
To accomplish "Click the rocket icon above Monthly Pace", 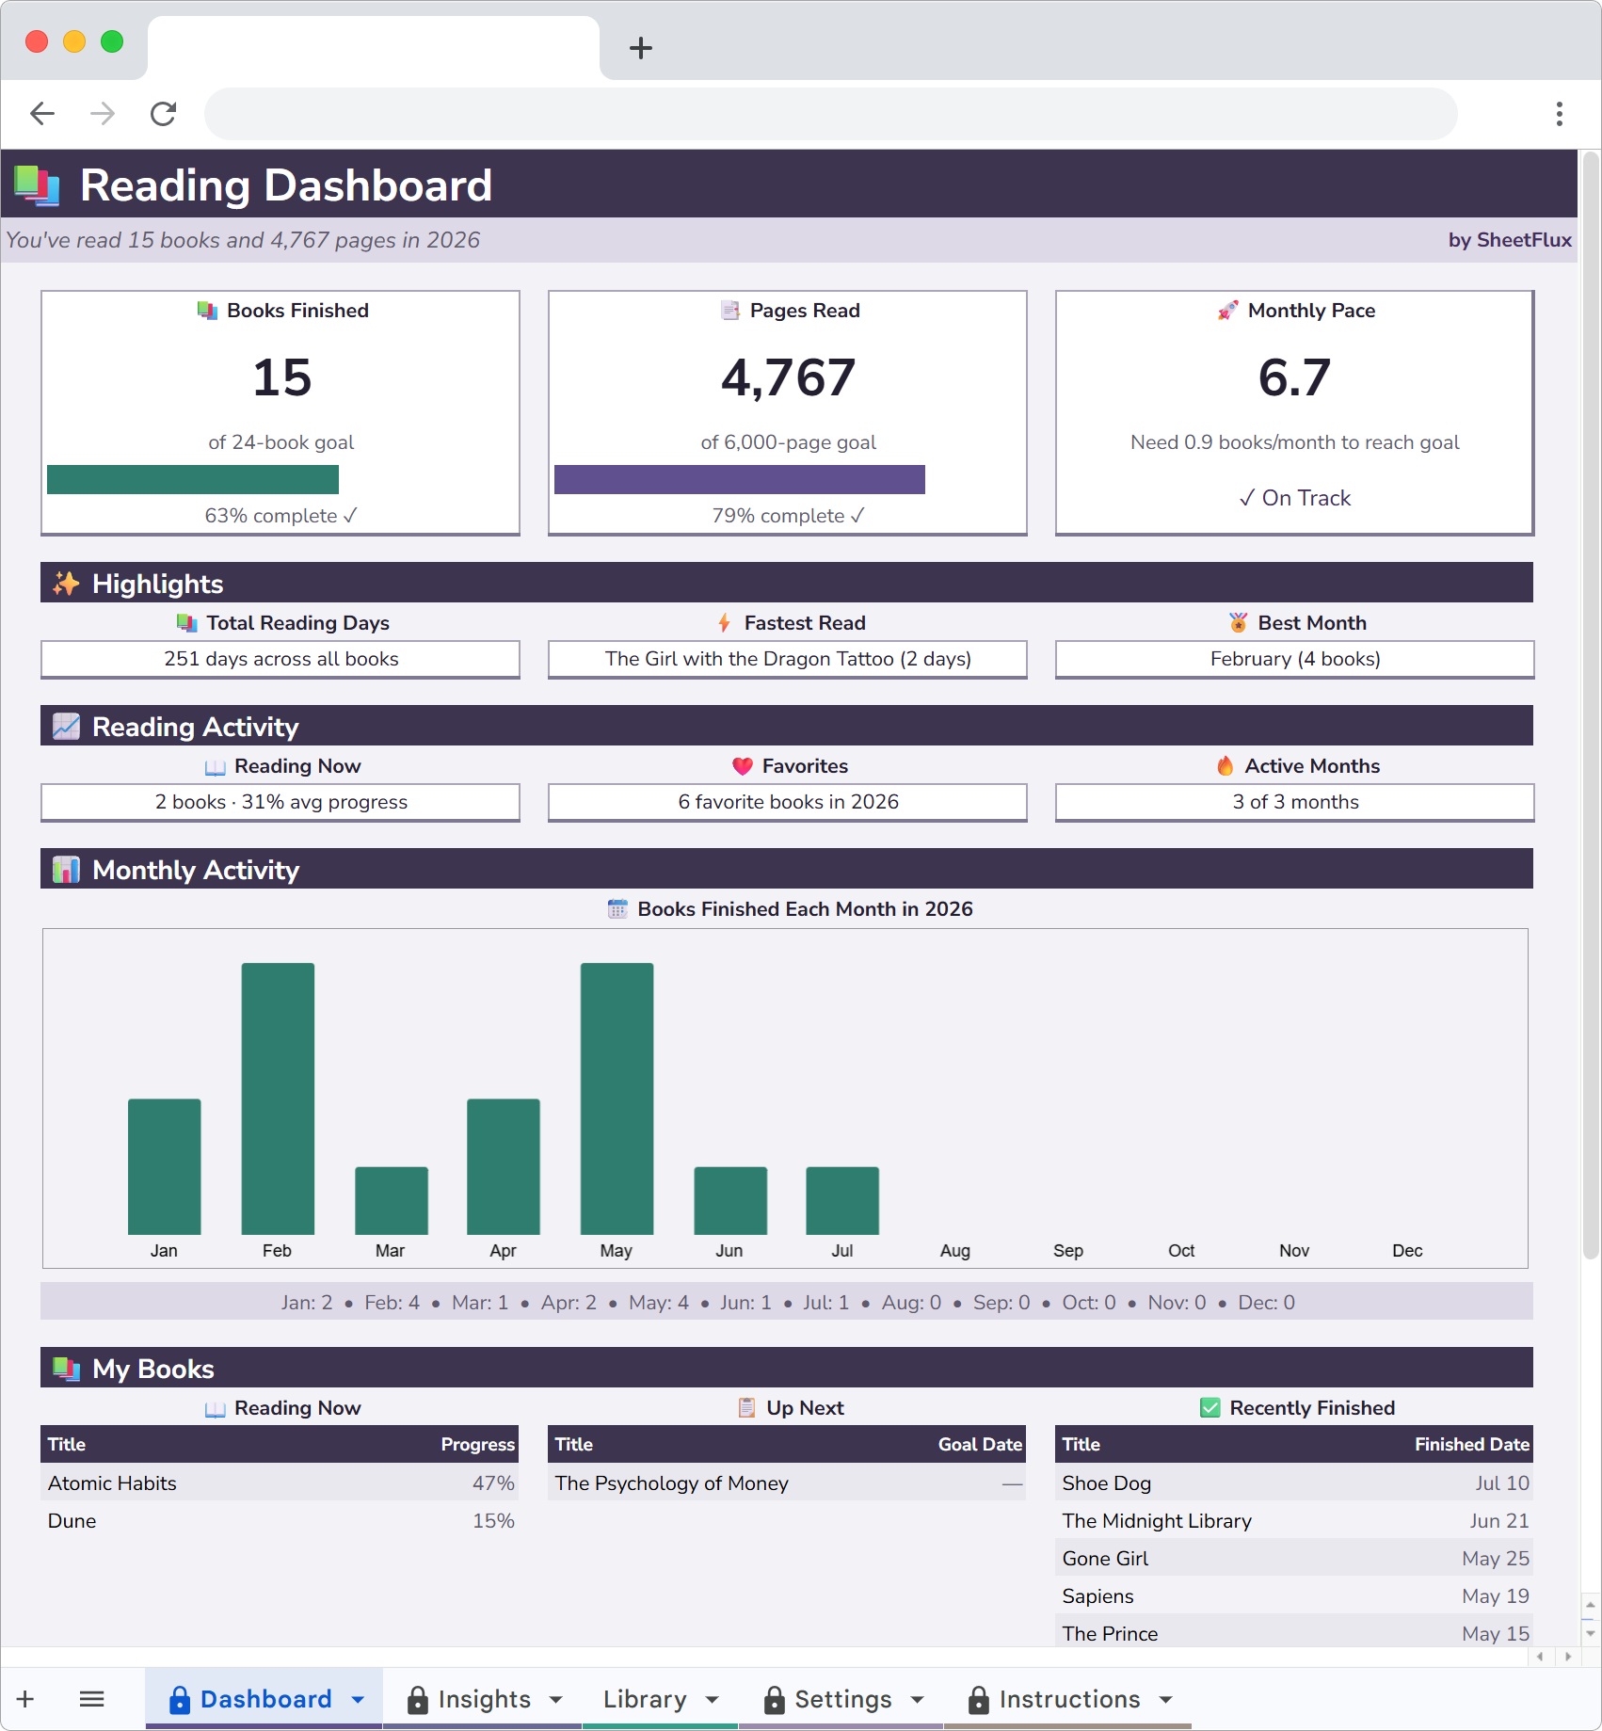I will click(x=1227, y=310).
